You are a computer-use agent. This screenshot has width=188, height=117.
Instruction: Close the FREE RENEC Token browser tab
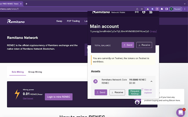(x=21, y=4)
